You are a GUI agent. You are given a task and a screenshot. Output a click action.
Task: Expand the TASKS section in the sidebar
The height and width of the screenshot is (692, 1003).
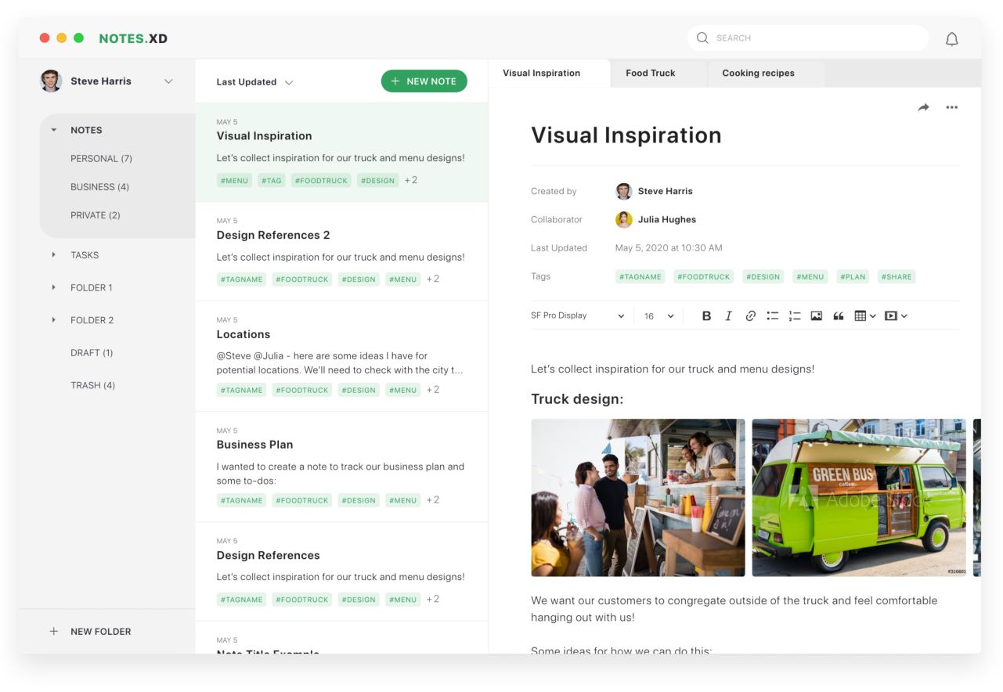[84, 254]
